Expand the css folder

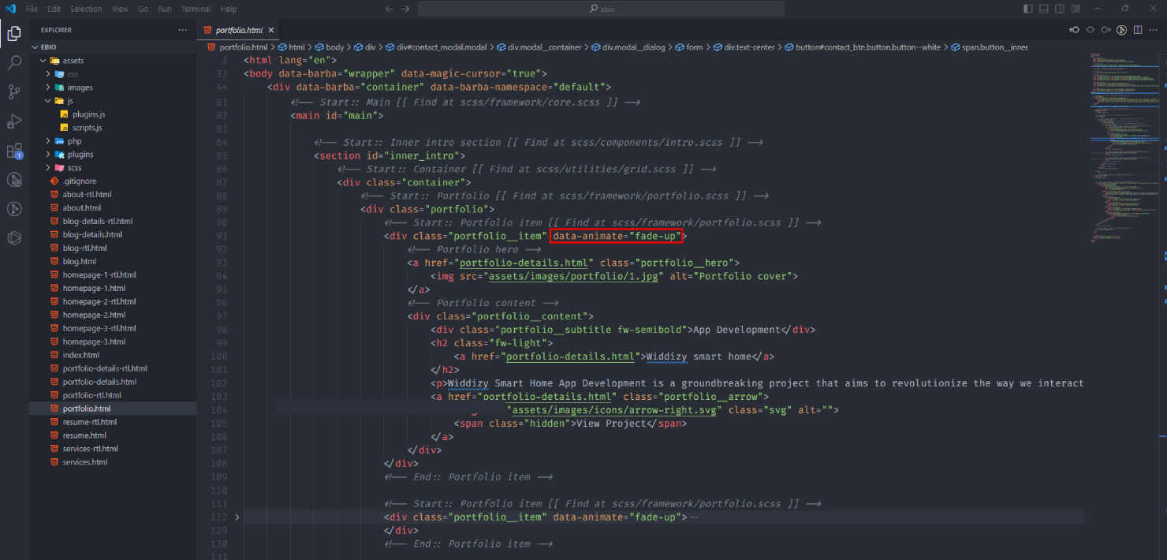coord(48,74)
